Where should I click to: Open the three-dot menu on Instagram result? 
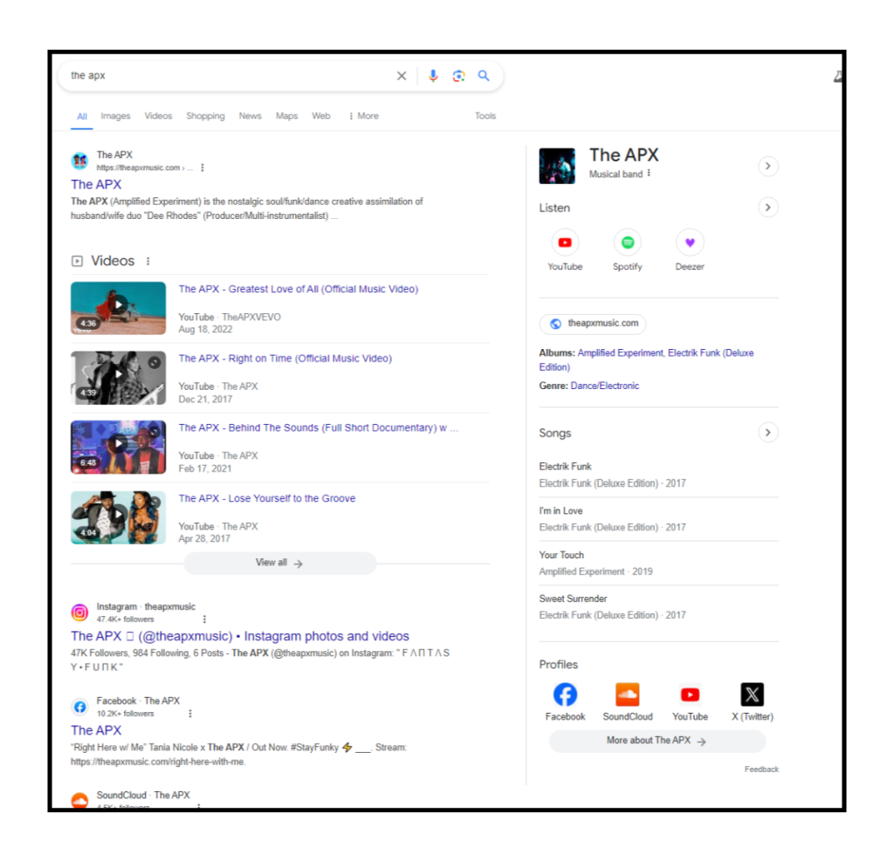click(x=204, y=619)
